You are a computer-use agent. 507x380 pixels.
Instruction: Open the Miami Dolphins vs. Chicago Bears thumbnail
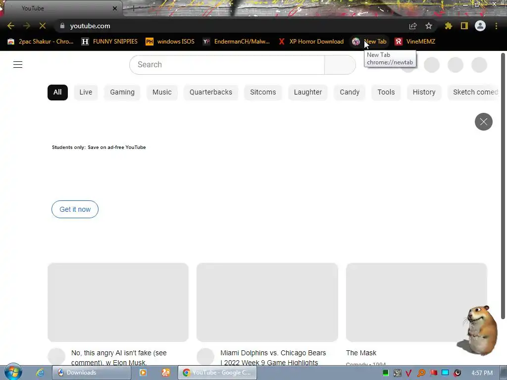point(267,302)
